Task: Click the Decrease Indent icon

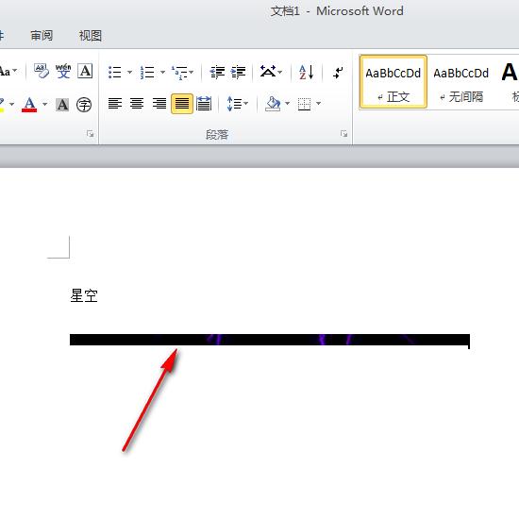Action: click(217, 72)
